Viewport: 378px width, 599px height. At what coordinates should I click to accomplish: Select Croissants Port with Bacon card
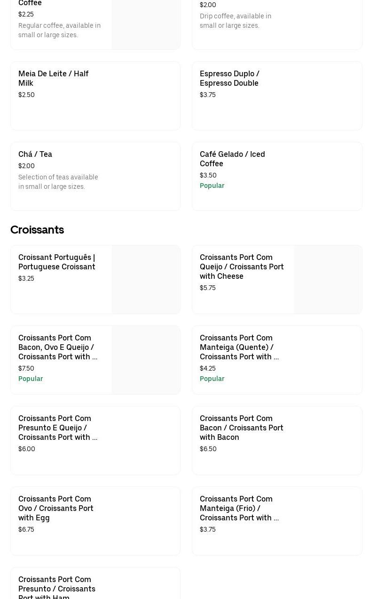(277, 440)
